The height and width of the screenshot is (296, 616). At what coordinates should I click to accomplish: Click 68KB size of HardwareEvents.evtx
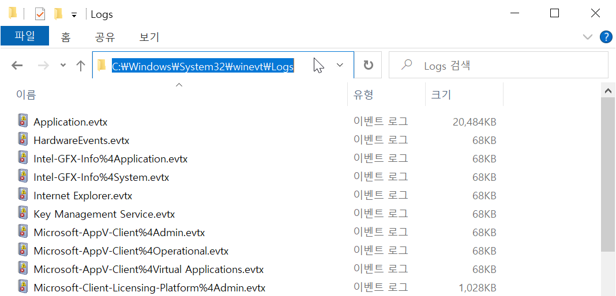[484, 141]
